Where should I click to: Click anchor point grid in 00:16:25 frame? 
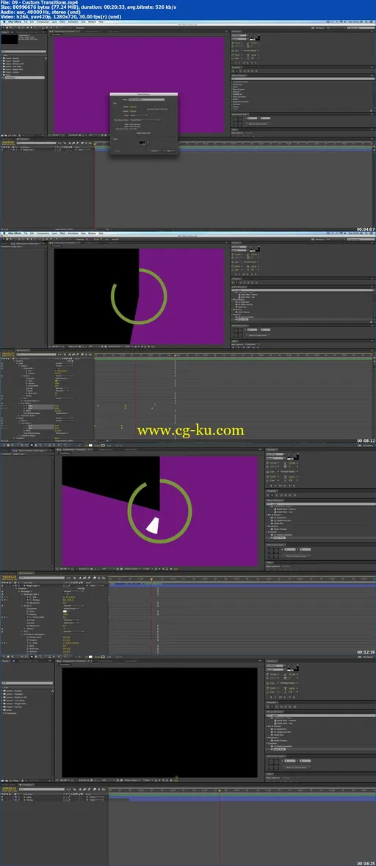[274, 765]
